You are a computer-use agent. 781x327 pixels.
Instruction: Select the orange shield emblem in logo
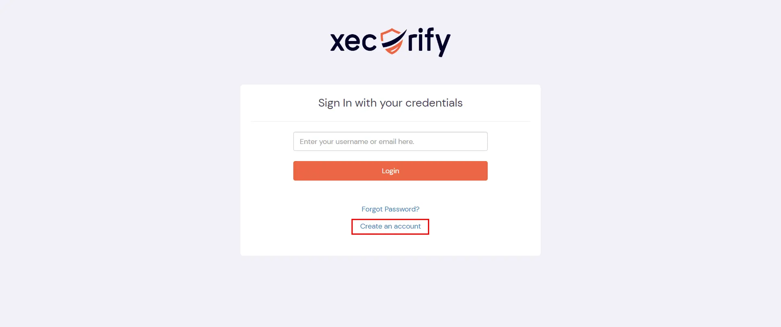tap(391, 41)
